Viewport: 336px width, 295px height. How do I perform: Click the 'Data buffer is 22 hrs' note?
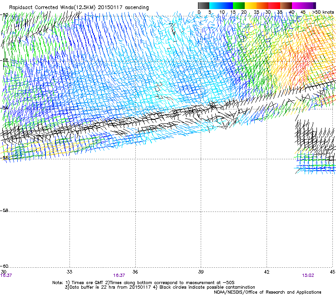pos(160,287)
